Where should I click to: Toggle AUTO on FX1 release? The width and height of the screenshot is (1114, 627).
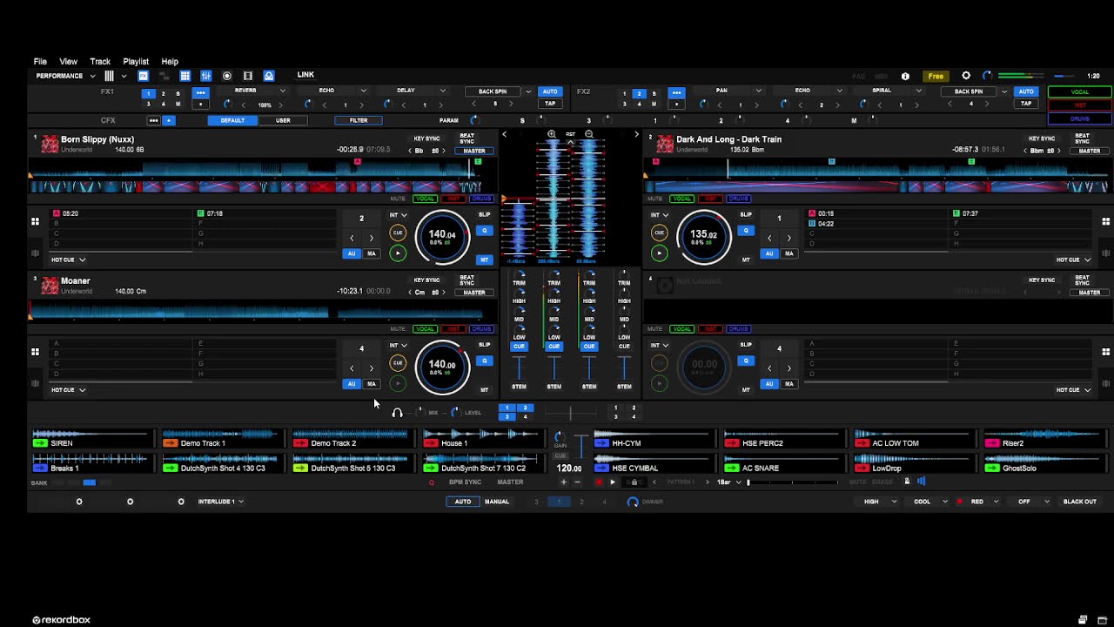pos(550,91)
